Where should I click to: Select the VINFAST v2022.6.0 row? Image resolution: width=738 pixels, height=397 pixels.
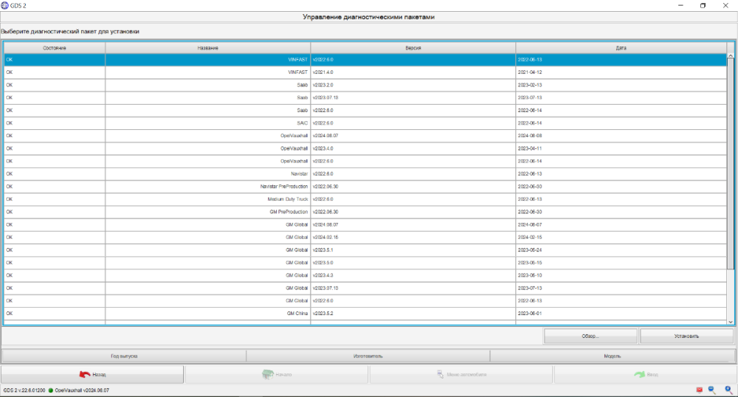click(x=365, y=60)
